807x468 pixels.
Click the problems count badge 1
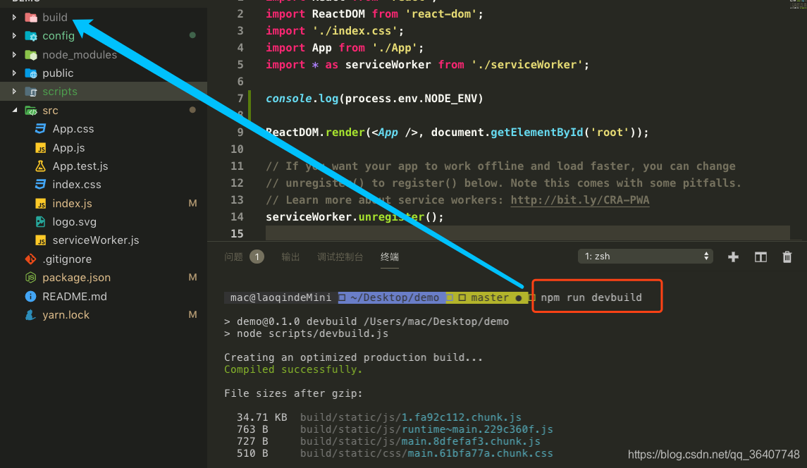257,257
